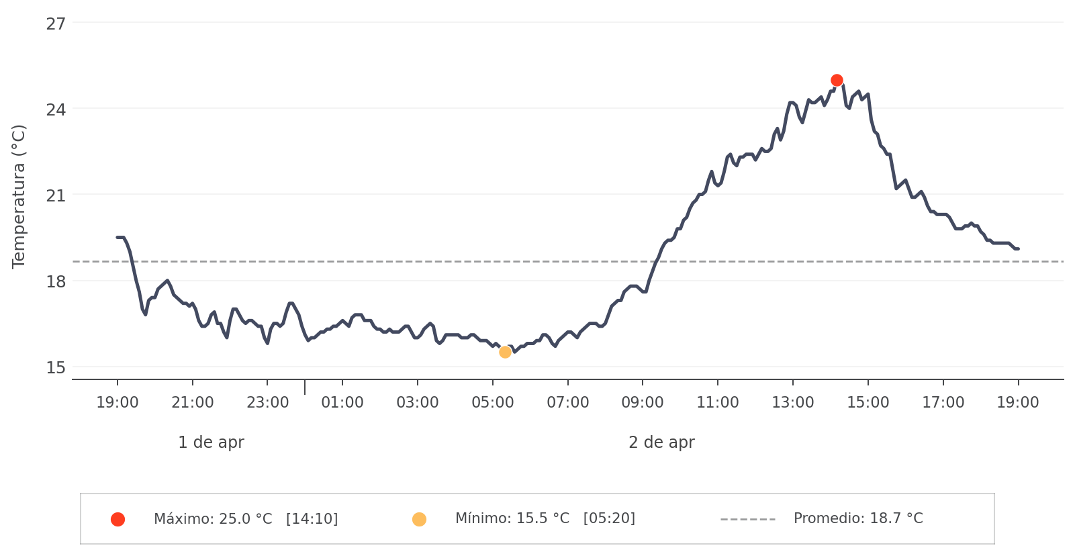Screen dimensions: 1075x556
Task: Select the "1 de apr" date label
Action: coord(211,443)
